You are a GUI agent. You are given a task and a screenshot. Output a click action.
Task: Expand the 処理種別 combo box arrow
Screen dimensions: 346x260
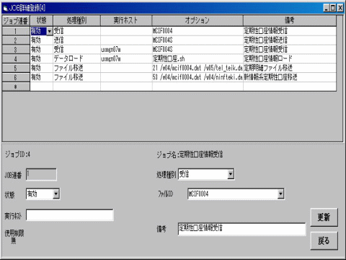tap(231, 174)
